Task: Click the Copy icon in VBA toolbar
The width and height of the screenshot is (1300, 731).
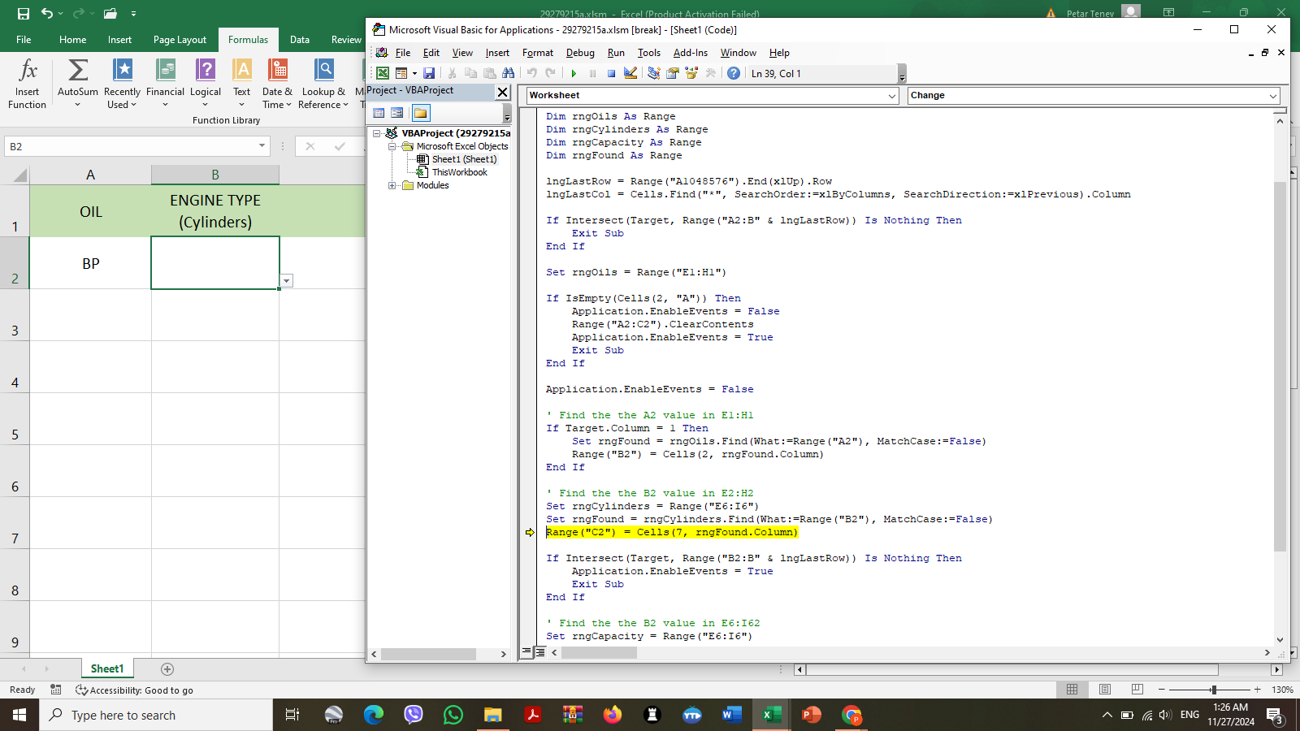Action: click(470, 73)
